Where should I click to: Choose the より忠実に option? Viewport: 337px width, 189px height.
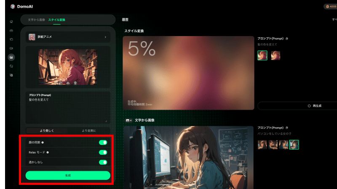[x=88, y=131]
